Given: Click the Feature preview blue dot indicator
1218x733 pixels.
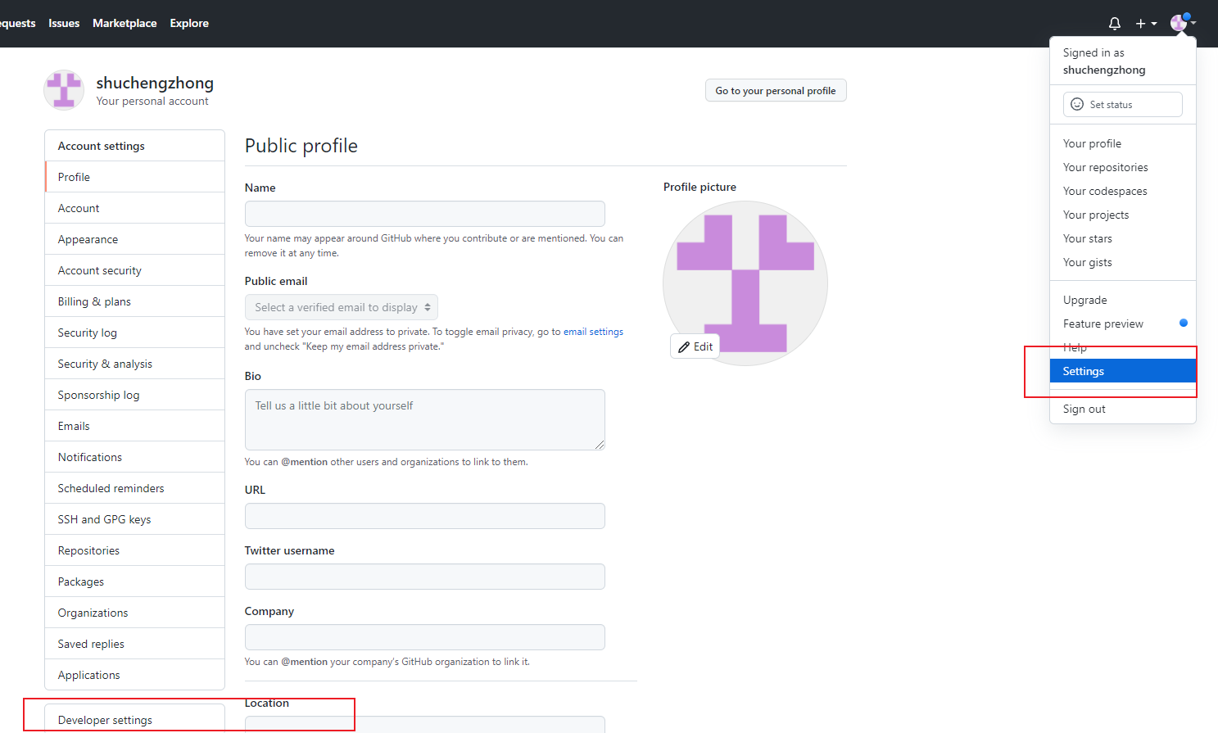Looking at the screenshot, I should [1183, 323].
